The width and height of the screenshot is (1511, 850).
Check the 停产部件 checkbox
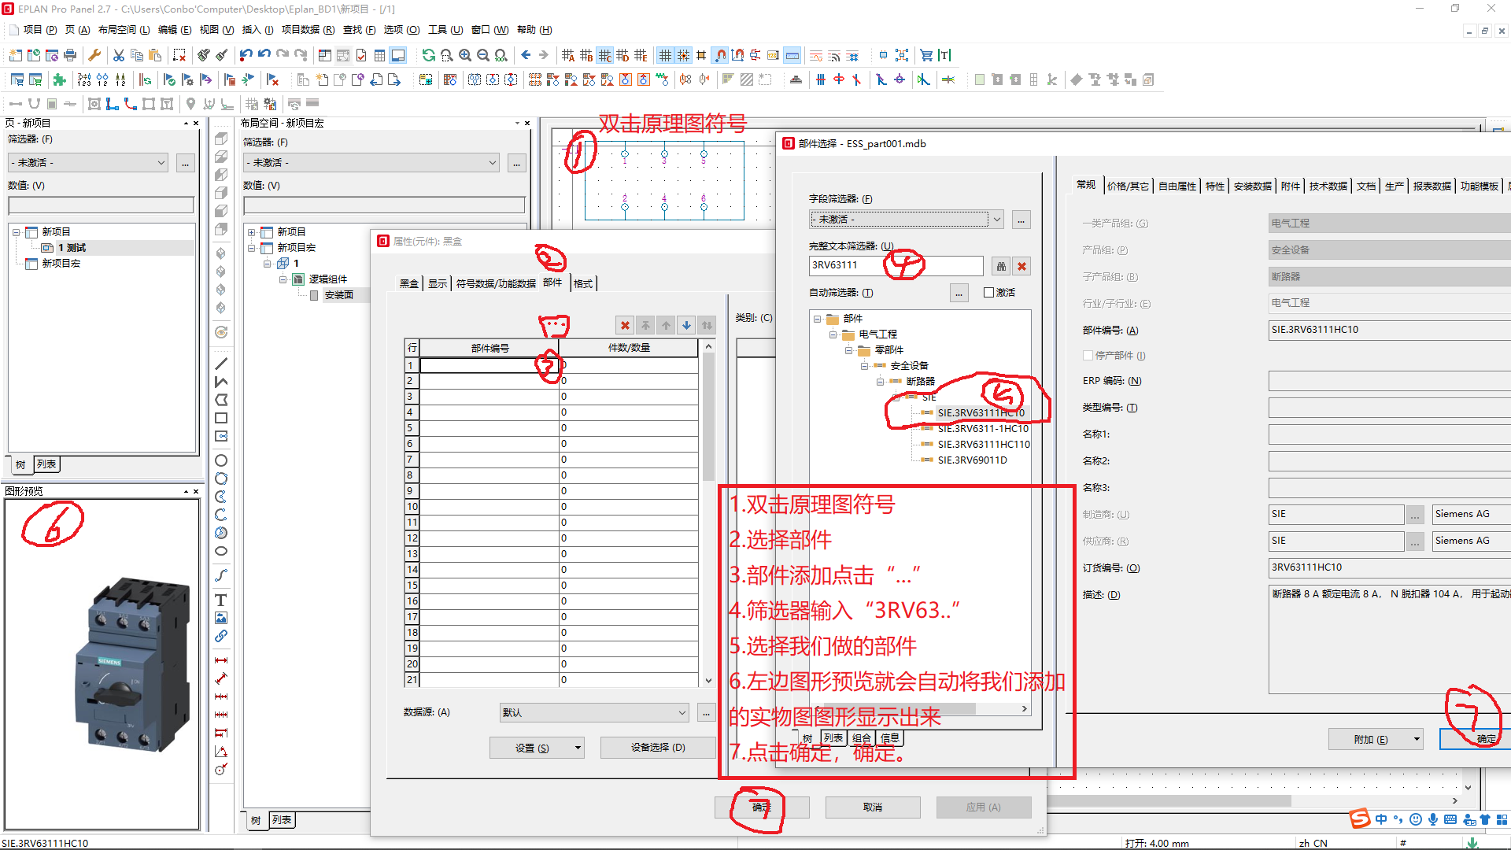[1088, 355]
